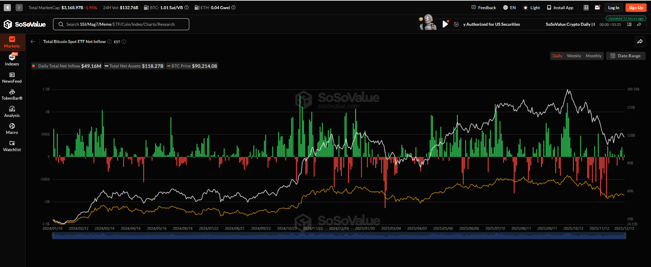Viewport: 651px width, 267px height.
Task: Toggle BTC Price series
Action: (192, 66)
